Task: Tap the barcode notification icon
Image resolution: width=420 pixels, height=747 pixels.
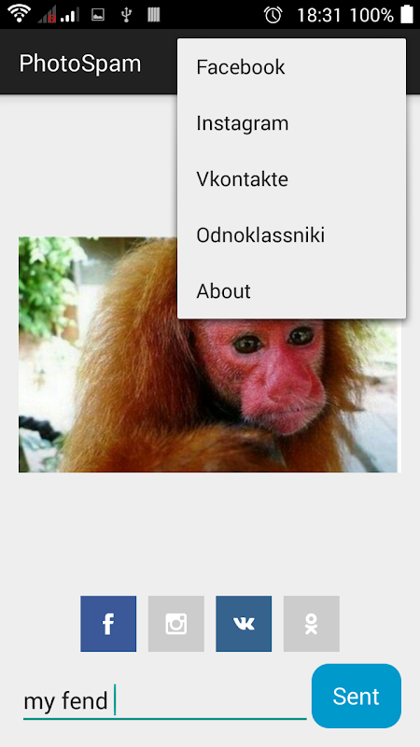Action: [153, 15]
